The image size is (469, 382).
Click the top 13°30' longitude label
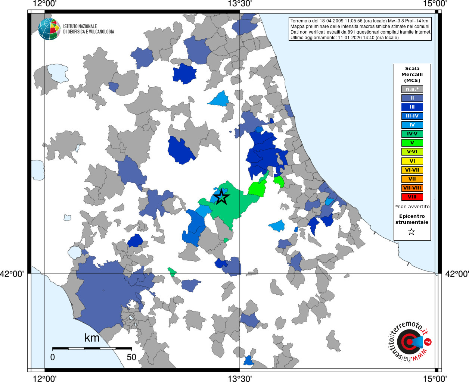tap(240, 4)
